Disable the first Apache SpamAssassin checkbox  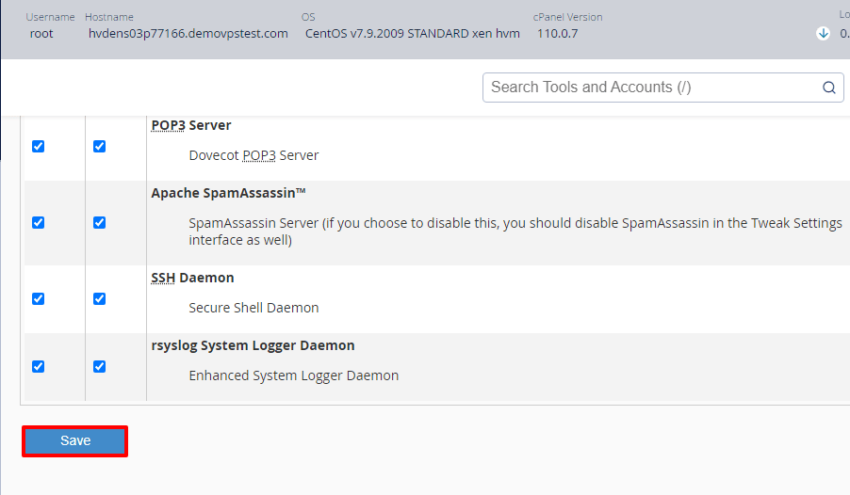[38, 223]
